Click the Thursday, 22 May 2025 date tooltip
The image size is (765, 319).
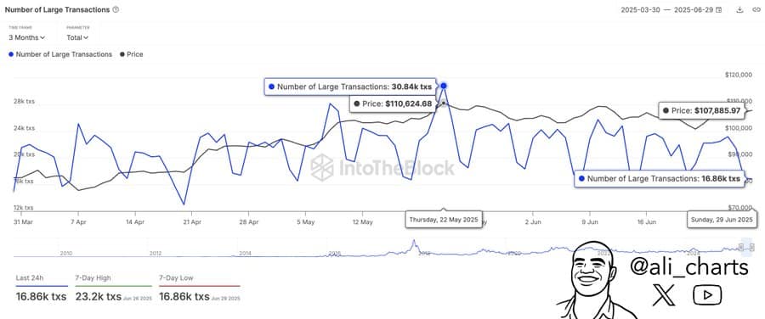pyautogui.click(x=444, y=219)
